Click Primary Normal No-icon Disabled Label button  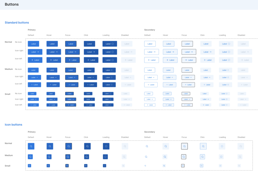127,44
